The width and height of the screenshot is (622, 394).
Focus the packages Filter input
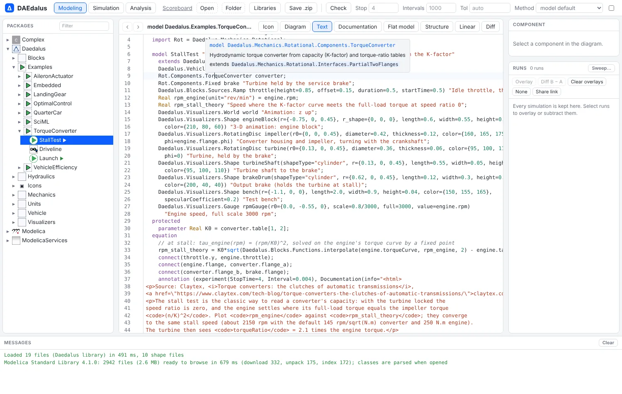(x=84, y=26)
